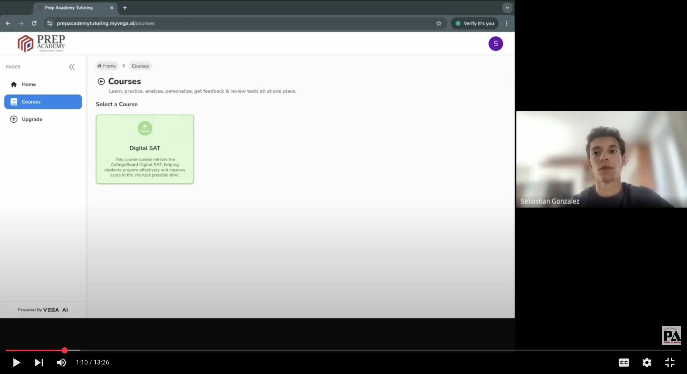687x374 pixels.
Task: Mute the video volume
Action: pyautogui.click(x=61, y=362)
